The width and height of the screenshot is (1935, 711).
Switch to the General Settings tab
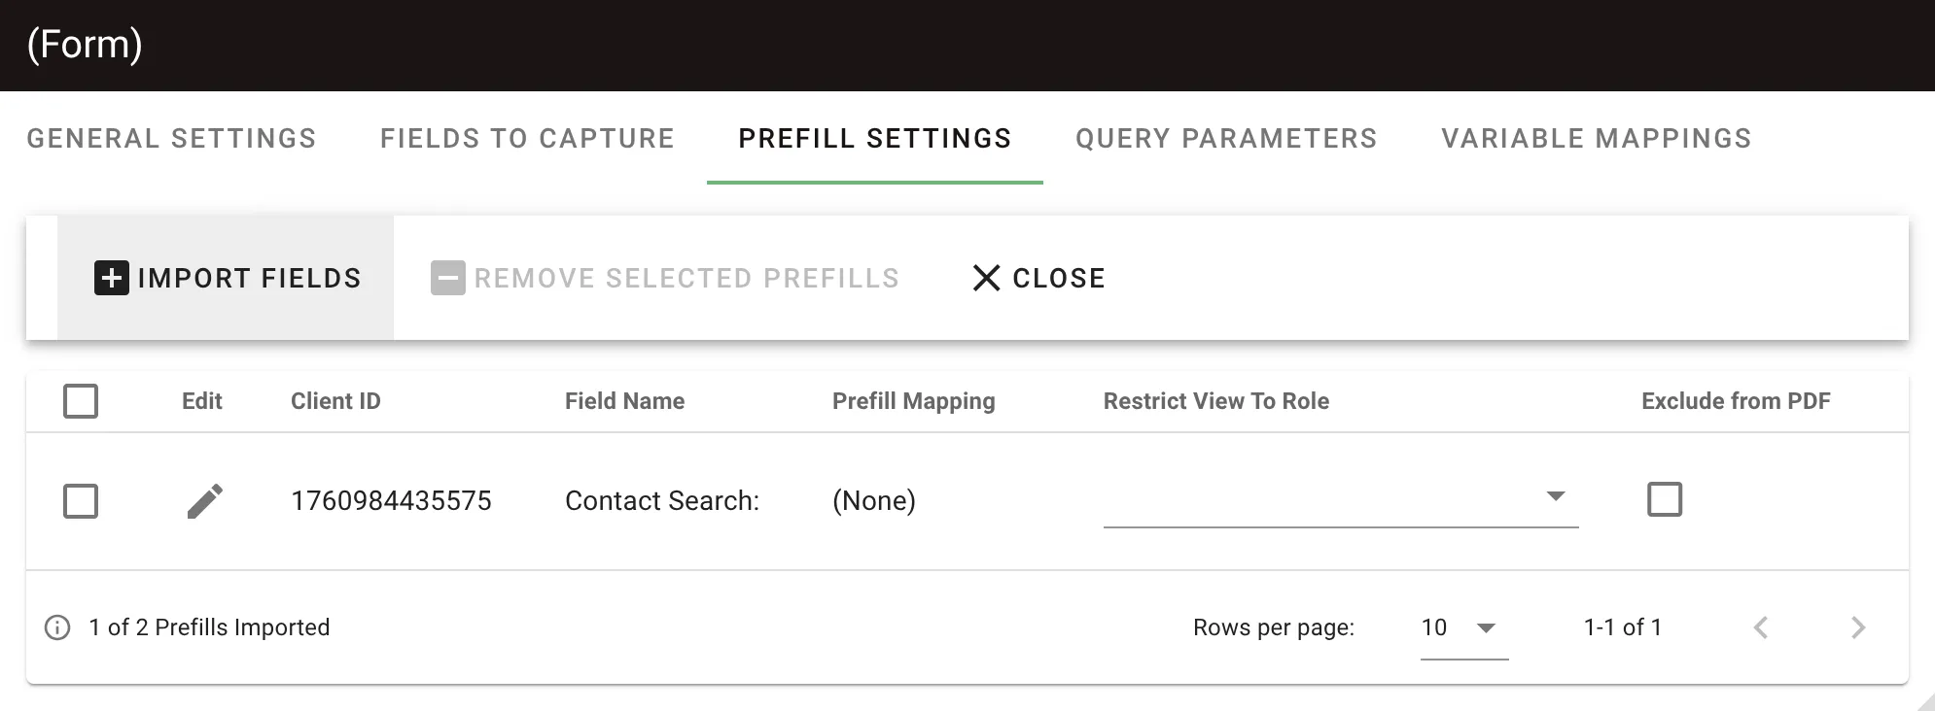(x=171, y=138)
